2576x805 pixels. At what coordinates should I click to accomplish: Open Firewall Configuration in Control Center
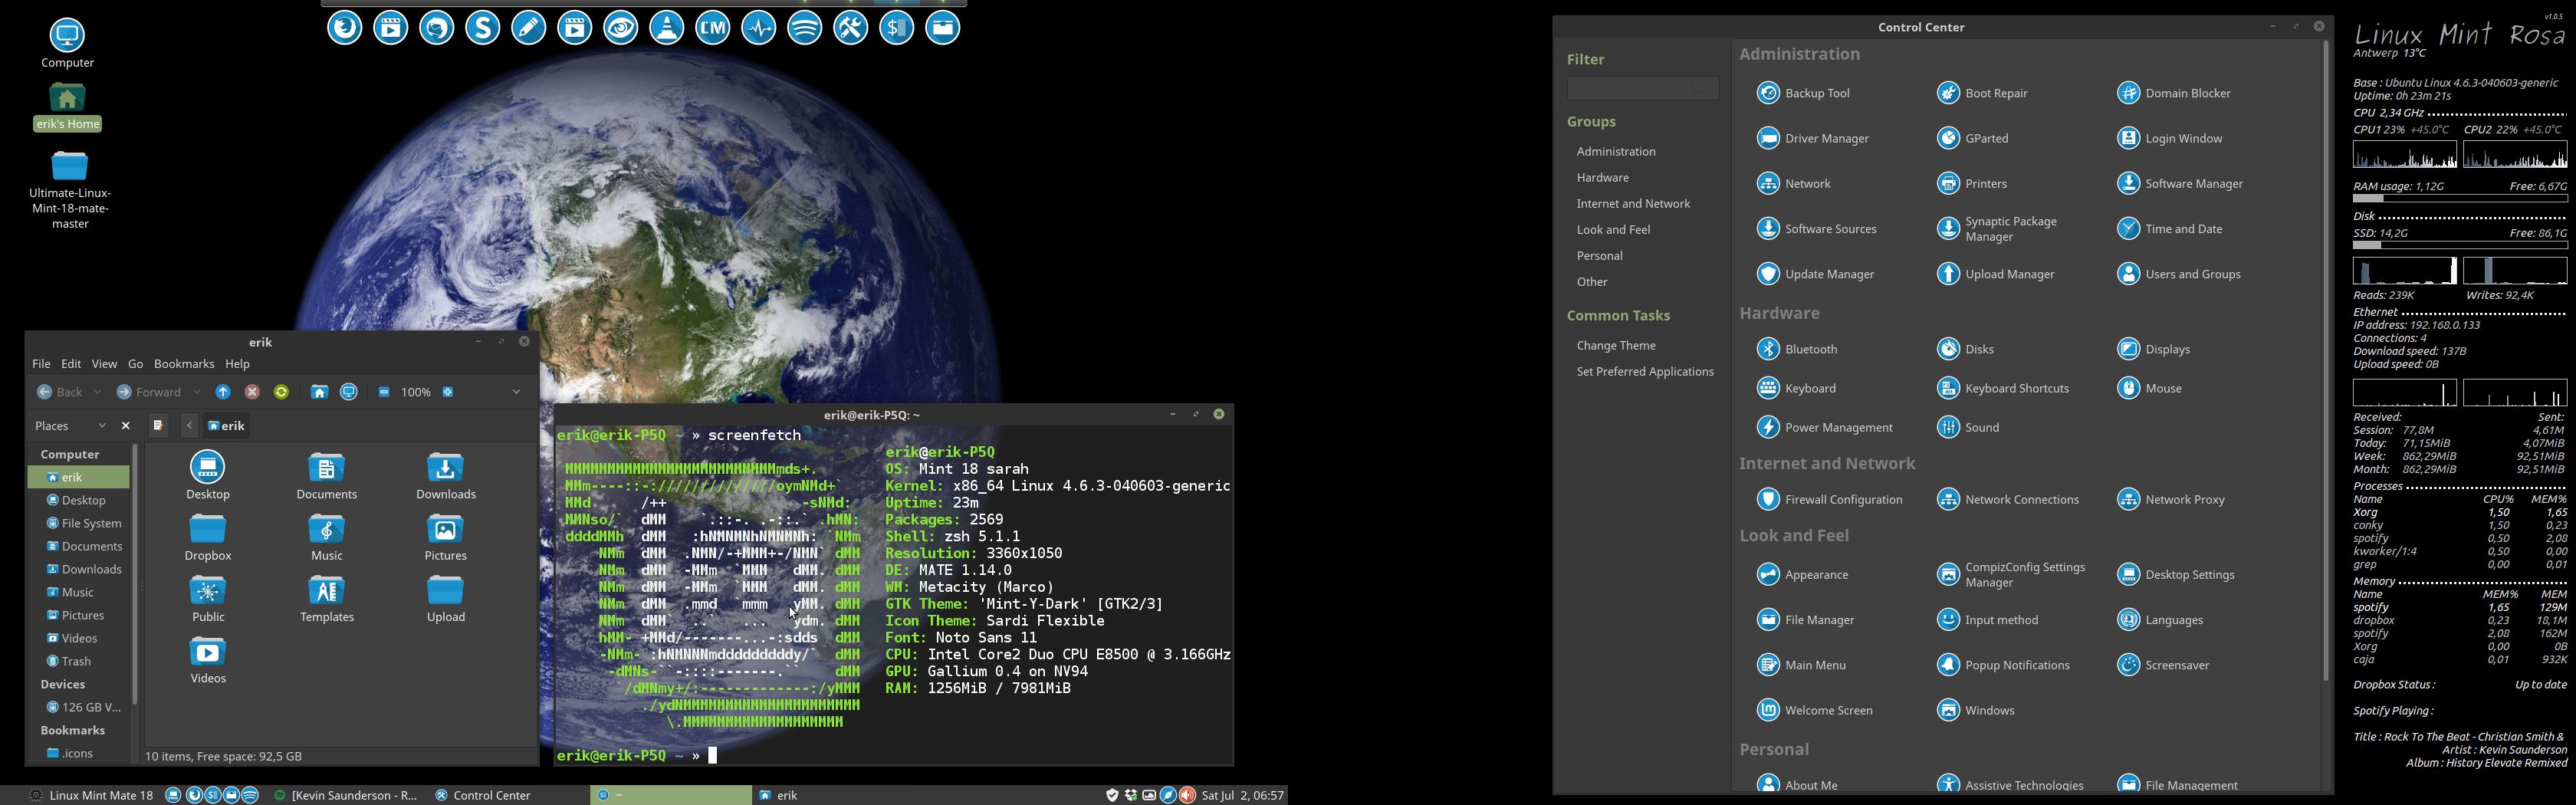(x=1829, y=499)
